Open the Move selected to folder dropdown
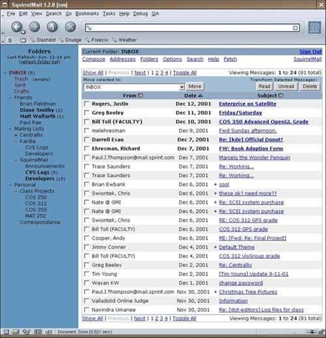This screenshot has height=338, width=326. (x=182, y=86)
